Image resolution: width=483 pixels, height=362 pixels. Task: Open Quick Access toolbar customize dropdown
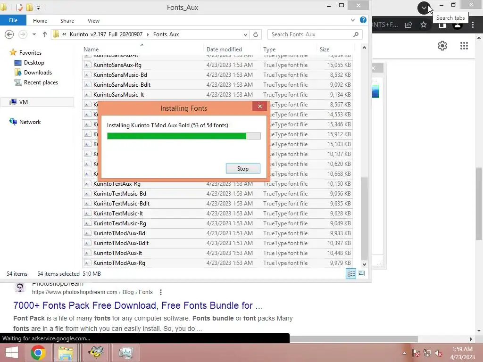pyautogui.click(x=39, y=8)
